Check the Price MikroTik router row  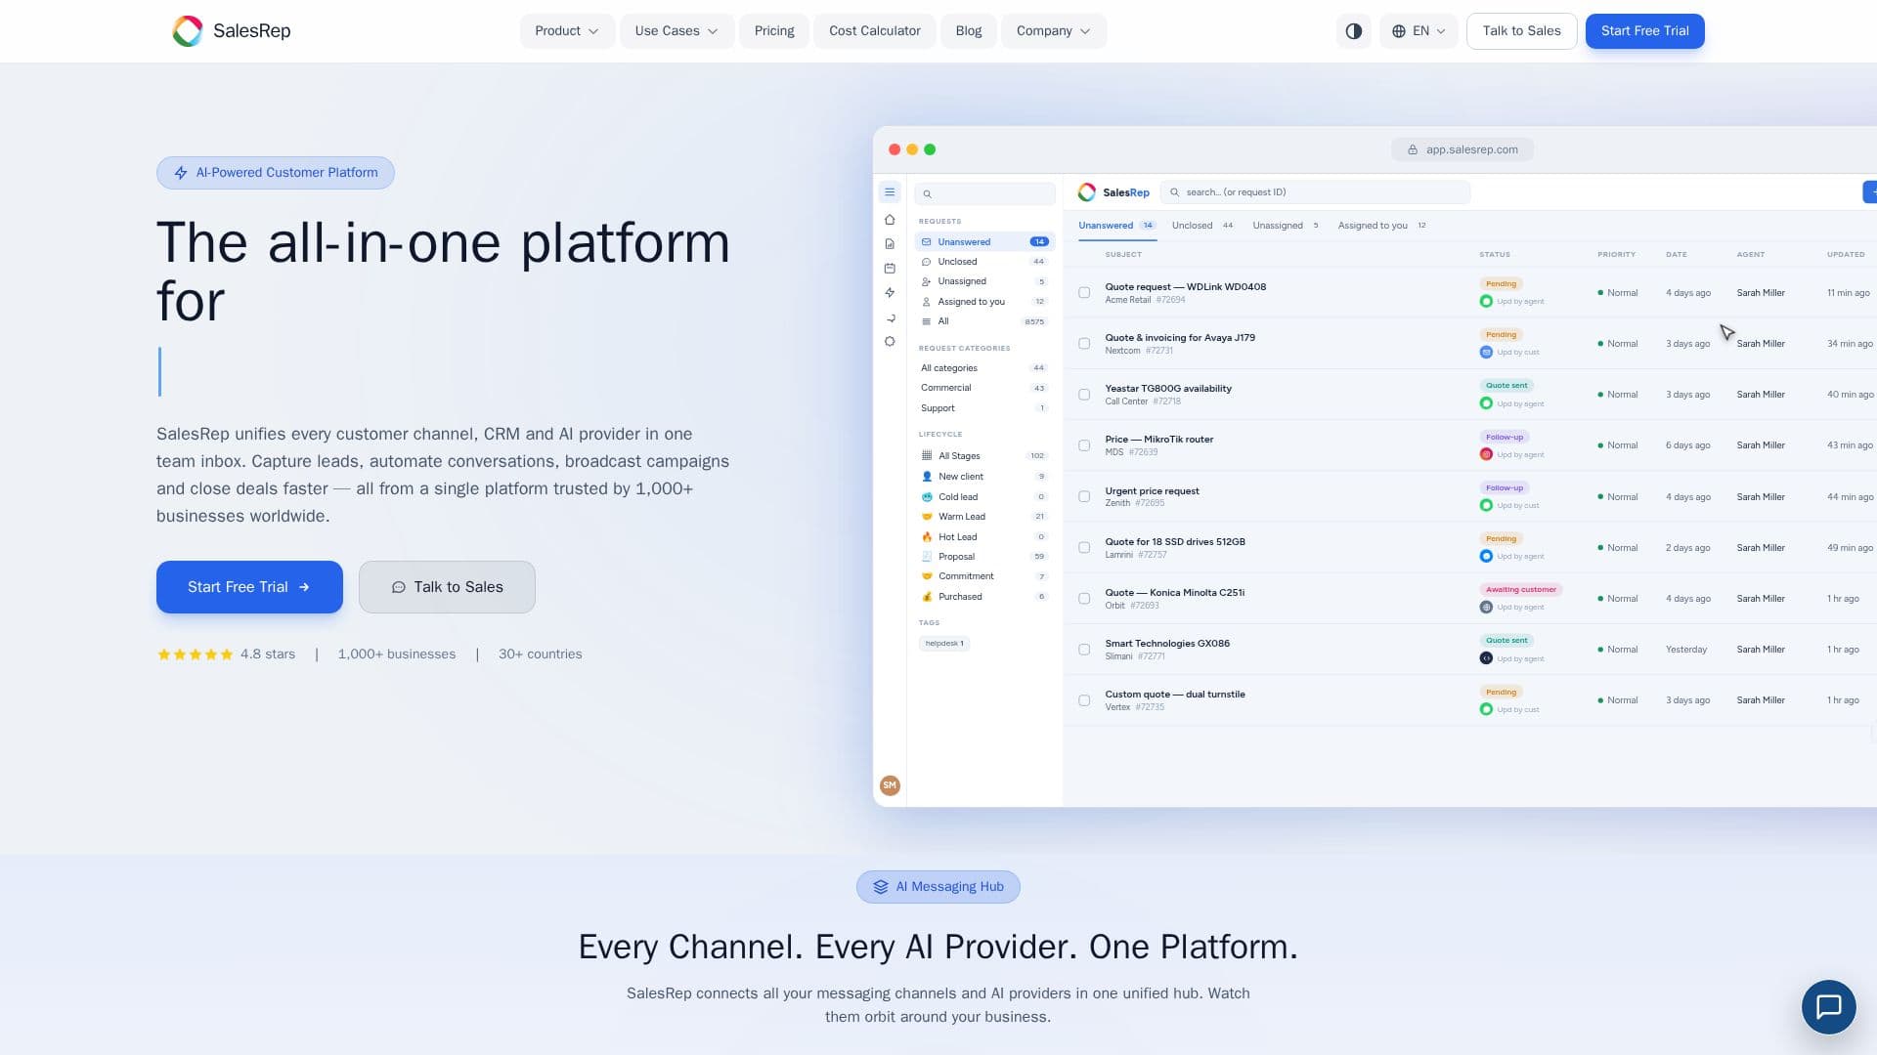click(1084, 445)
